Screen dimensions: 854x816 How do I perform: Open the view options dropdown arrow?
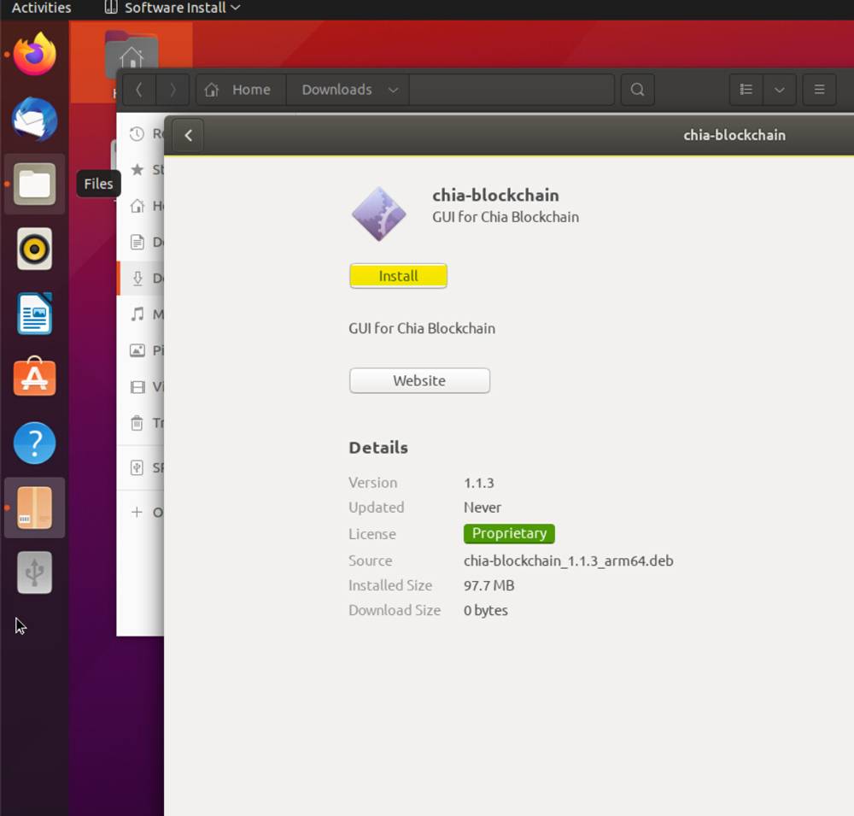click(x=779, y=90)
